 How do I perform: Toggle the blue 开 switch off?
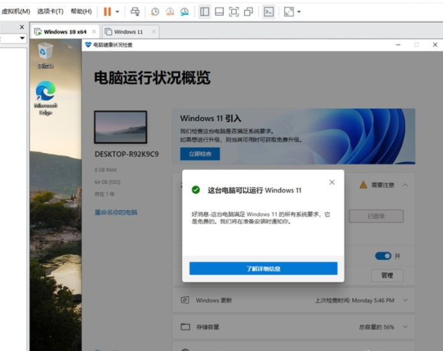[383, 255]
